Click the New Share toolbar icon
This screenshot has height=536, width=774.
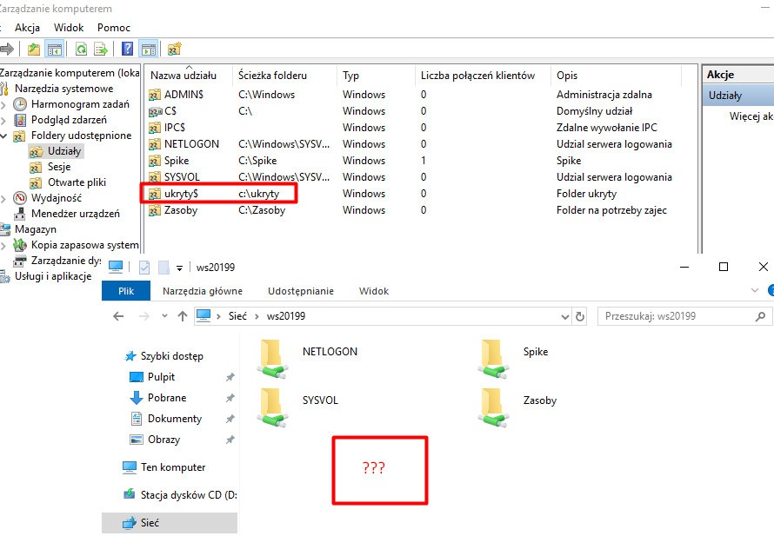coord(175,49)
